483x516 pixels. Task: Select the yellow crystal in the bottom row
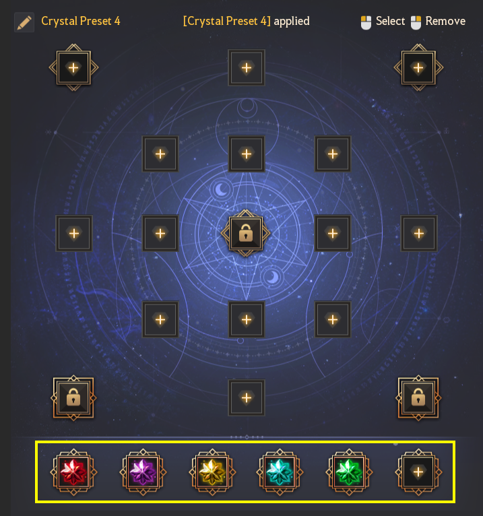click(x=213, y=472)
